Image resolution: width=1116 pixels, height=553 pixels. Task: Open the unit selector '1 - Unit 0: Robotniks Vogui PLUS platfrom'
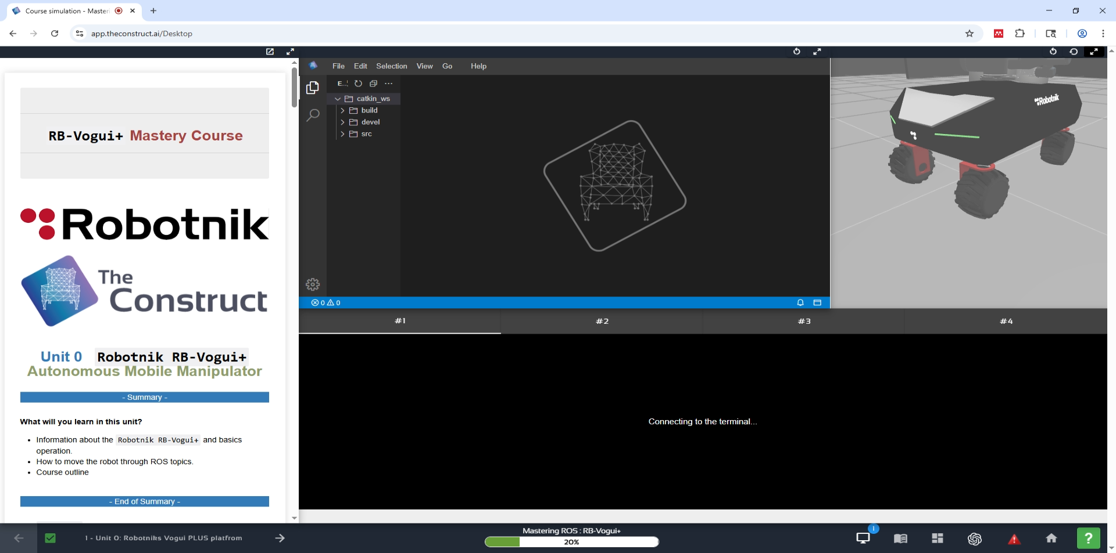point(163,538)
